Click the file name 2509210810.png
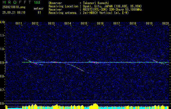 (x=14, y=7)
